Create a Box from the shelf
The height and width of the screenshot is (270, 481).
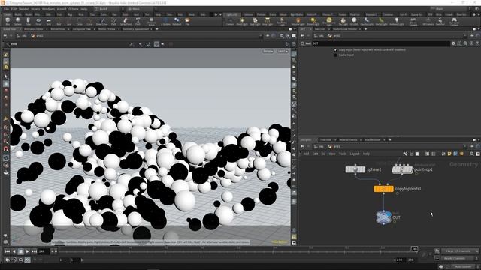[x=8, y=21]
